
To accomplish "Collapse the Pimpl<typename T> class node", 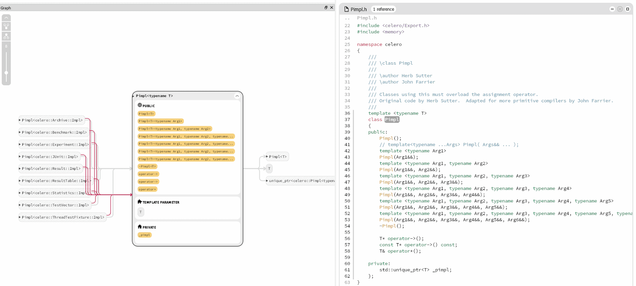I will tap(237, 96).
